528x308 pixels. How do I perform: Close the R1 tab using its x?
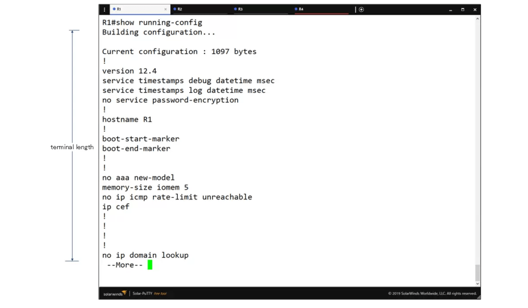coord(165,9)
